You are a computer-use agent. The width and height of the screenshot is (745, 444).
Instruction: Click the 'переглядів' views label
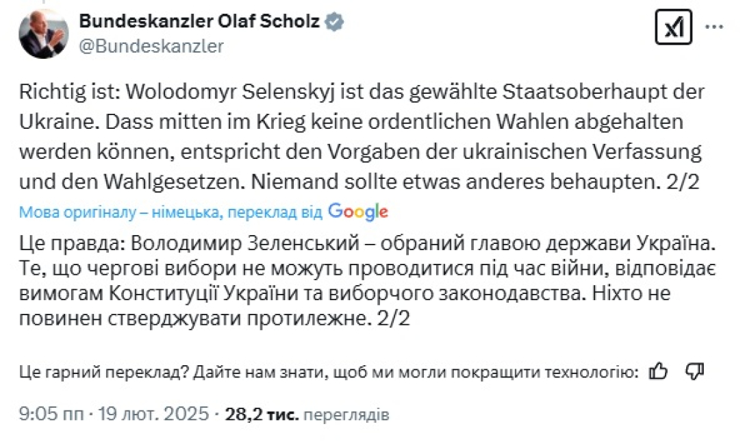346,415
